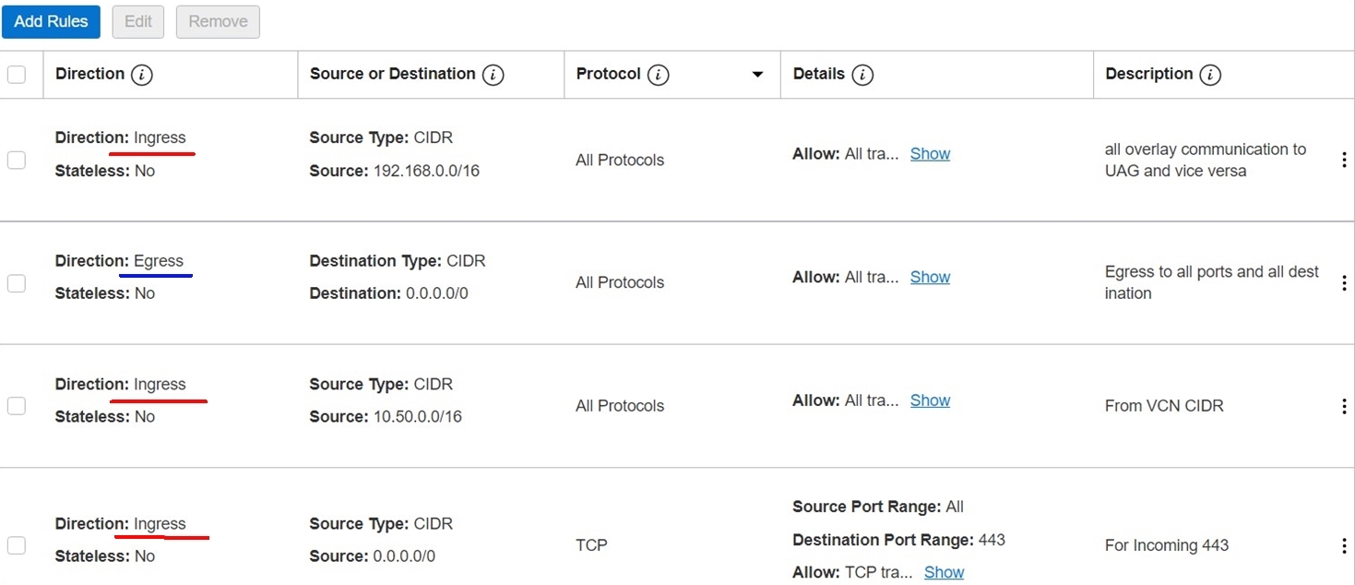Open the Protocol column sort dropdown arrow
1355x585 pixels.
click(757, 75)
